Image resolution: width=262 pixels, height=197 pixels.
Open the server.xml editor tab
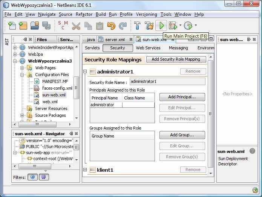point(115,40)
